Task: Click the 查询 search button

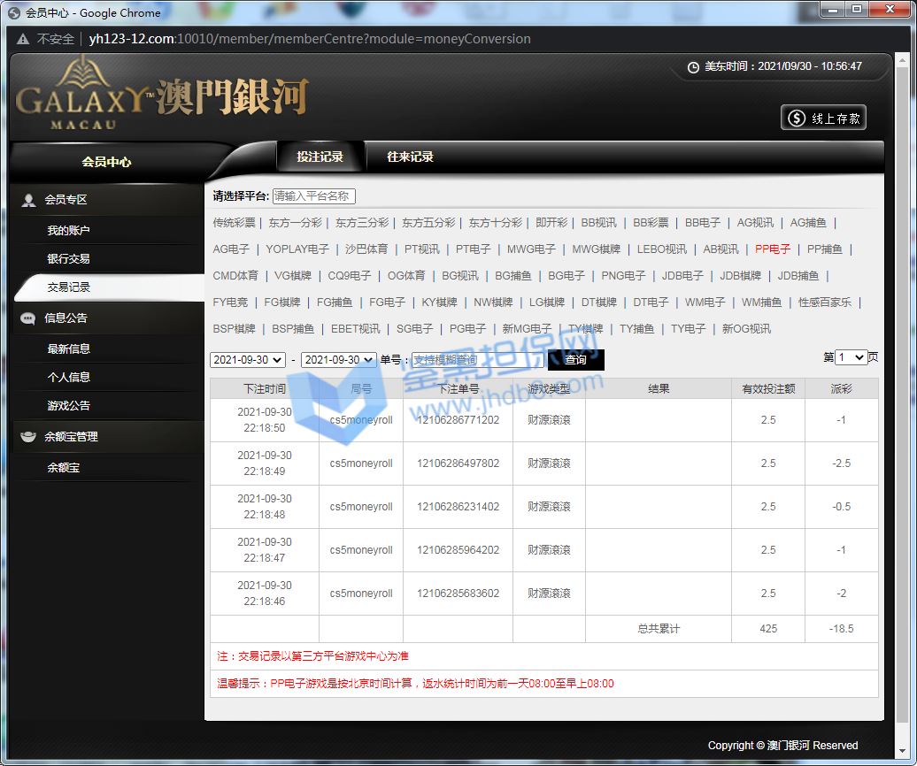Action: [x=575, y=360]
